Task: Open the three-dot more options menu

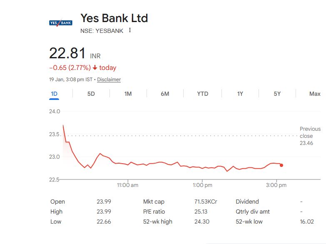Action: point(130,30)
